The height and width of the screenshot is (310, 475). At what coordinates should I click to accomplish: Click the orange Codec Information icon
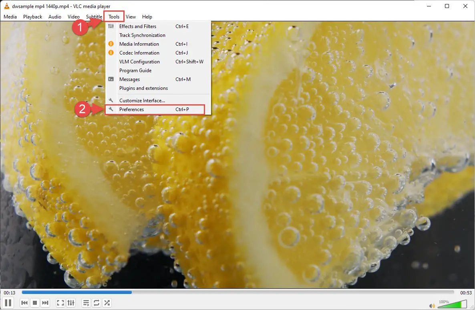coord(111,53)
